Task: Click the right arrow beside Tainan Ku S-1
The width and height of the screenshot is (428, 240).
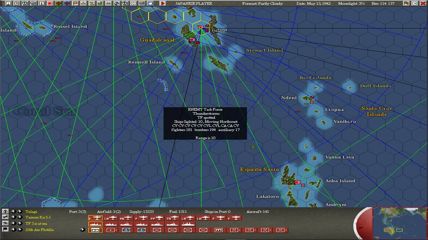Action: 19,217
